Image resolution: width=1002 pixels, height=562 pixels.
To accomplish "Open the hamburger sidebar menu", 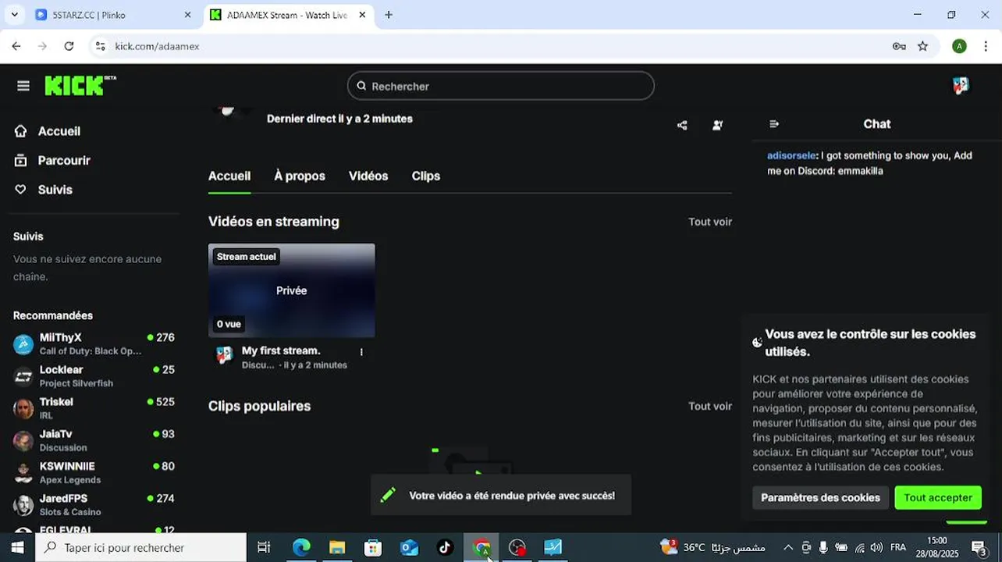I will pyautogui.click(x=23, y=86).
